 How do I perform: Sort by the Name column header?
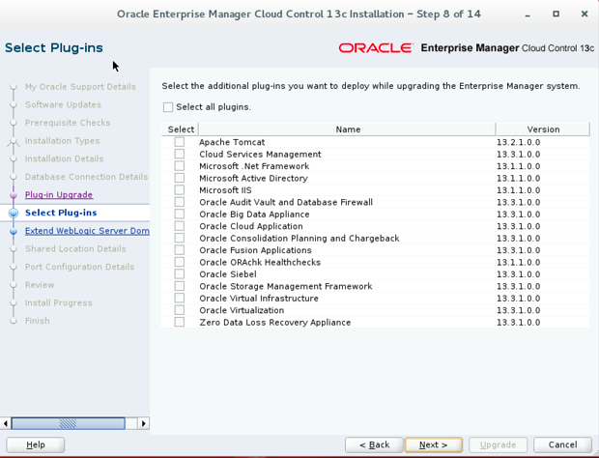point(347,129)
